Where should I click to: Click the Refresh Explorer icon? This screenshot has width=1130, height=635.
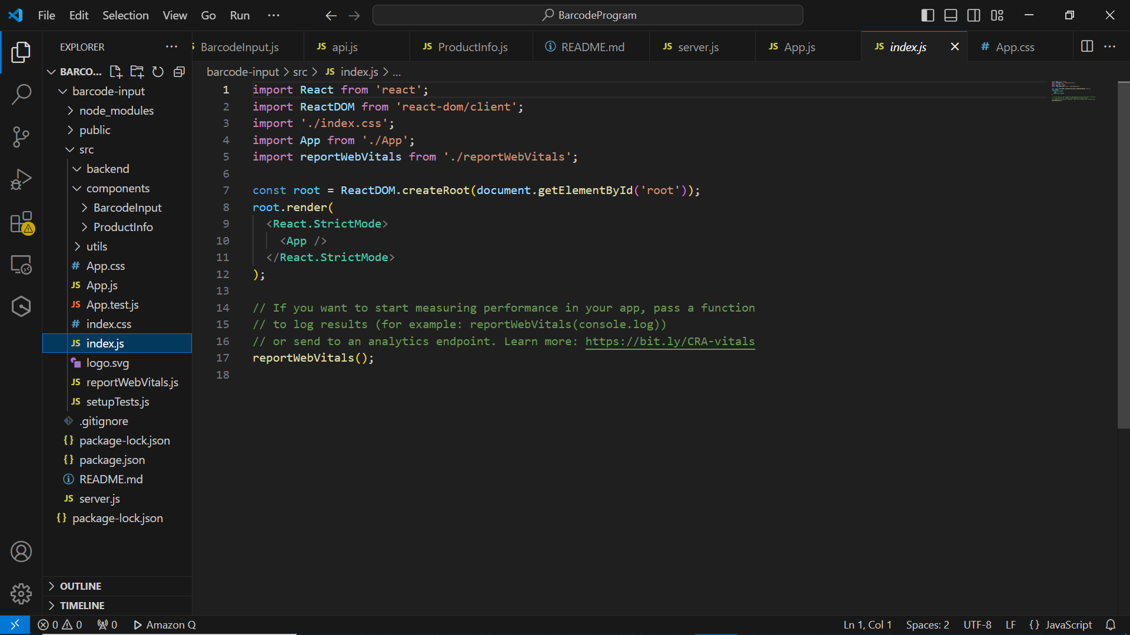[158, 72]
